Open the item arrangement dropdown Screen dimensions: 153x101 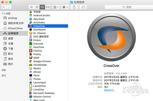pos(56,7)
